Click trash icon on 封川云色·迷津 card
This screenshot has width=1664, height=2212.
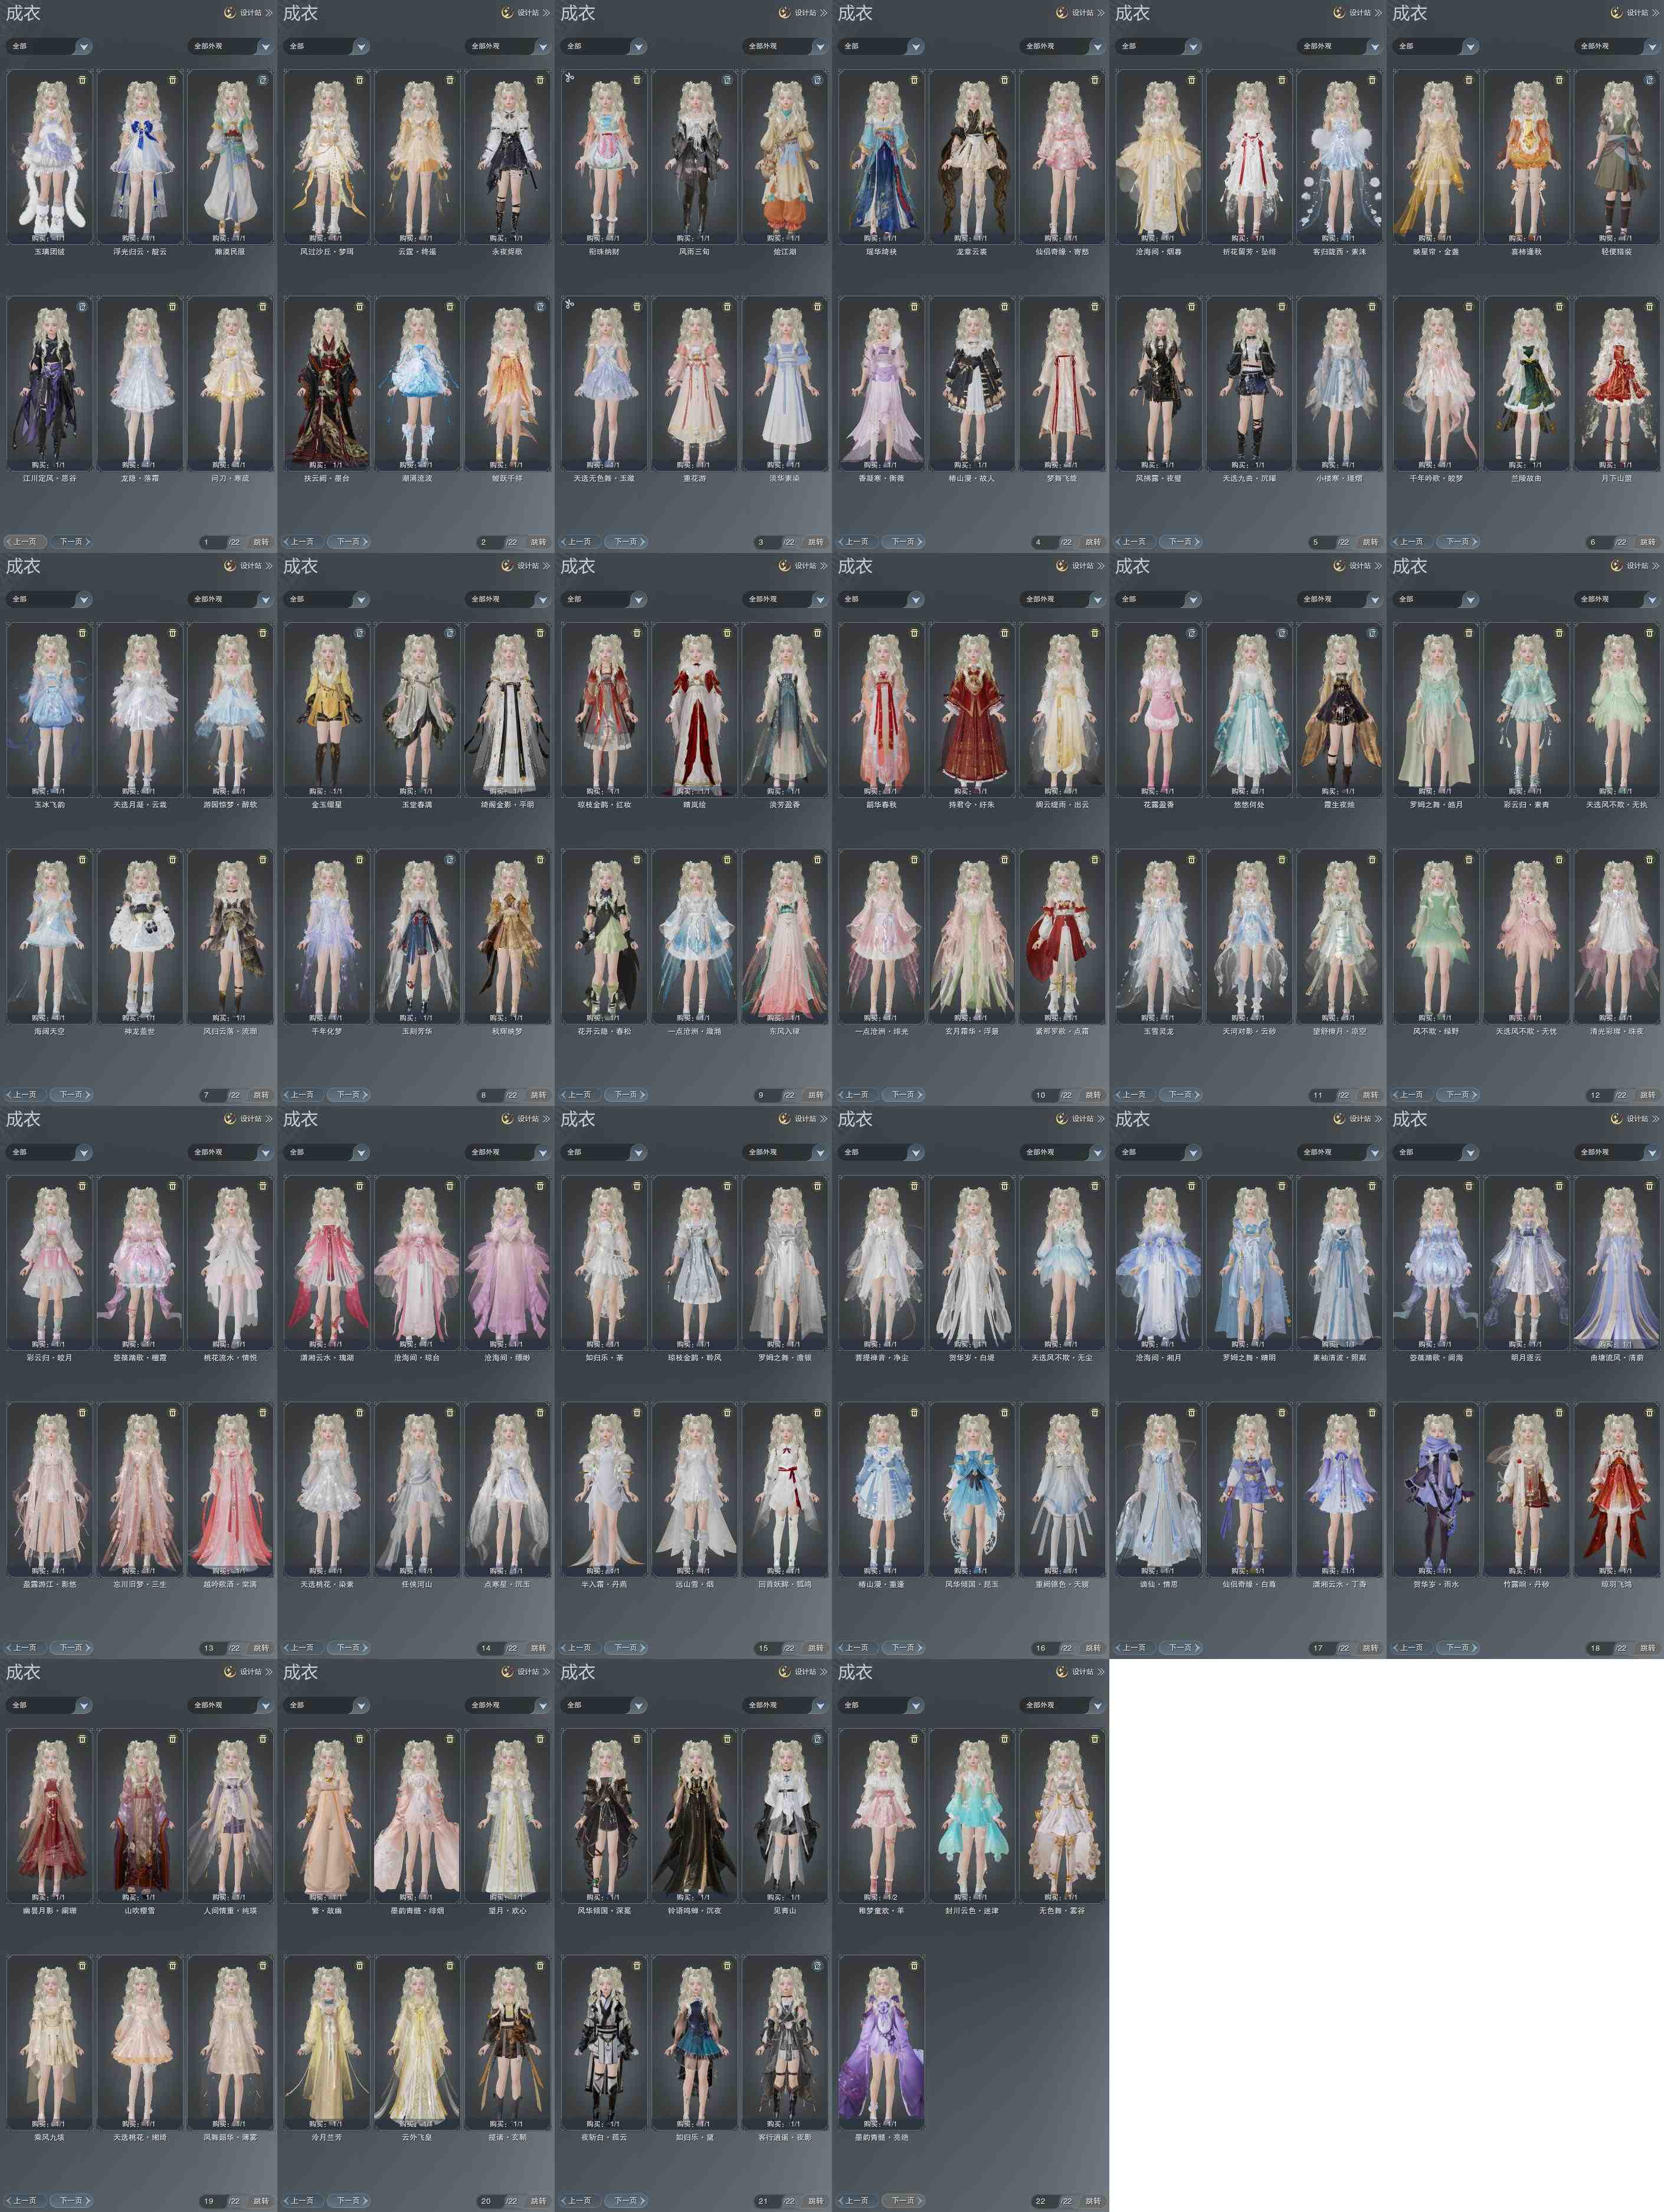point(1004,1739)
